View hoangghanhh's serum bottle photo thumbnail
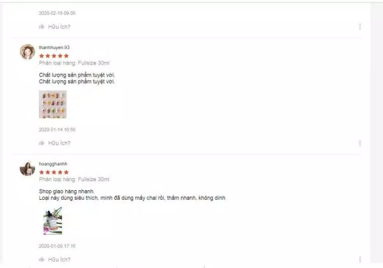 click(53, 221)
